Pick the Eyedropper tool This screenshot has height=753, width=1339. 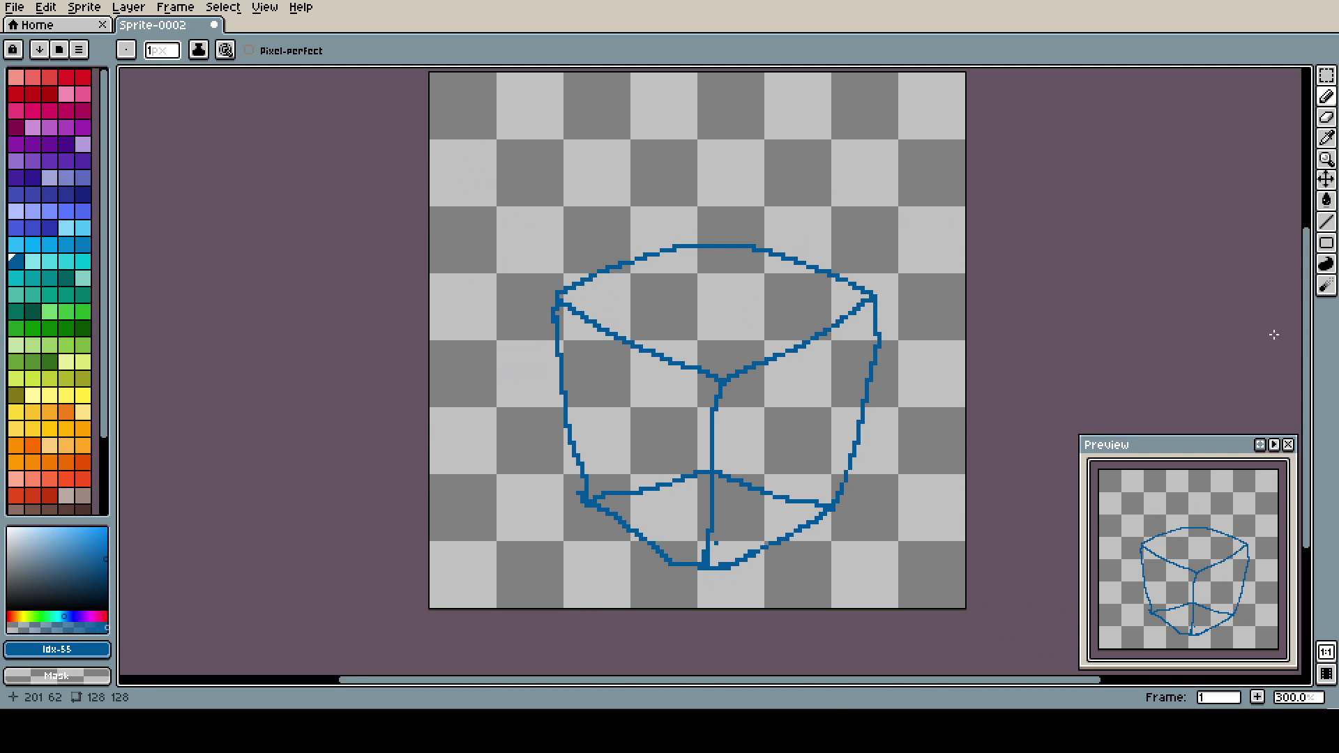point(1326,138)
